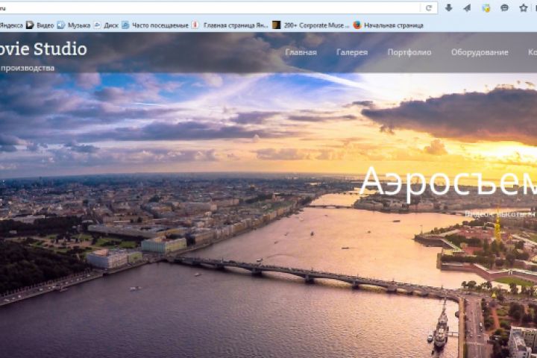Open the downloads arrow icon

(449, 8)
